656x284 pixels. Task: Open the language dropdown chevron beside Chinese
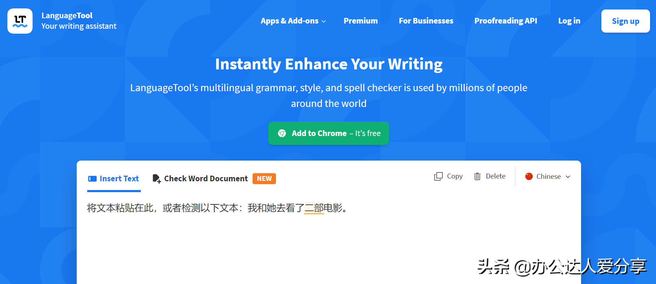point(568,177)
